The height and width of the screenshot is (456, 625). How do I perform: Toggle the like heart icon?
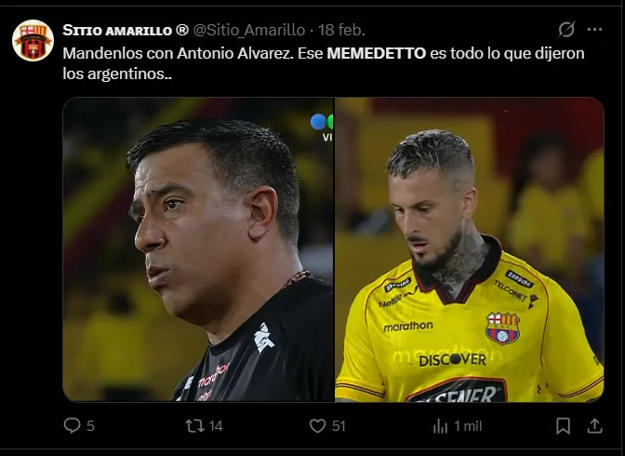coord(318,425)
